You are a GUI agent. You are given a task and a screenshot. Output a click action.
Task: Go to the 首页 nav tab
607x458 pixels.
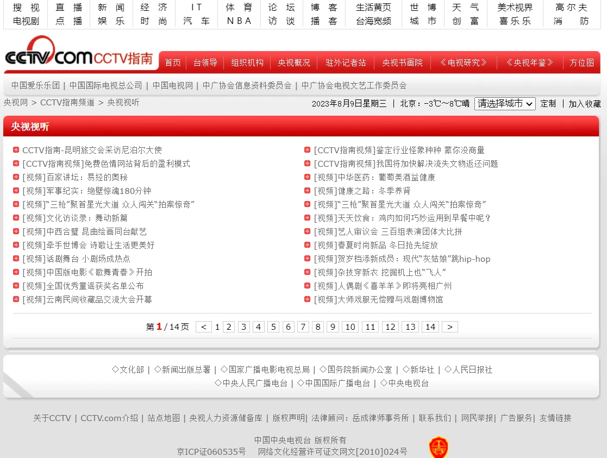point(173,62)
